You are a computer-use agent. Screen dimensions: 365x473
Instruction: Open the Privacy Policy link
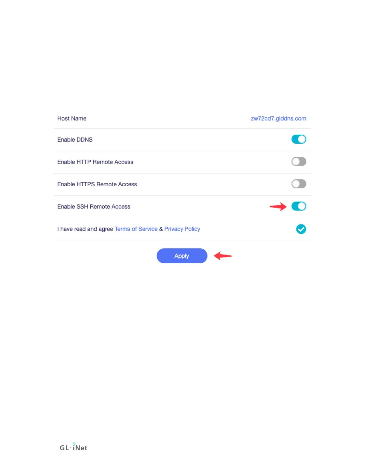click(182, 229)
